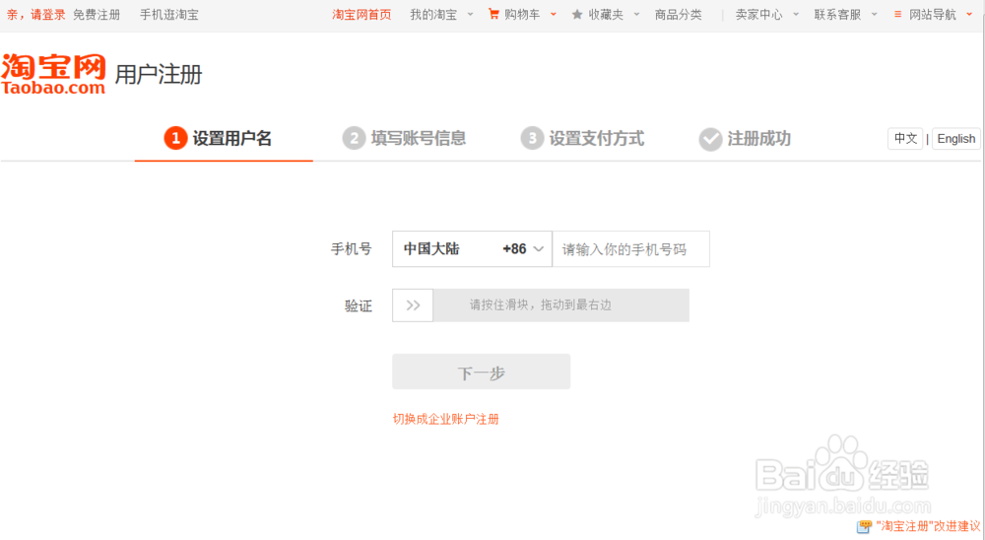Click the 验证 field label
The image size is (985, 540).
(x=359, y=306)
